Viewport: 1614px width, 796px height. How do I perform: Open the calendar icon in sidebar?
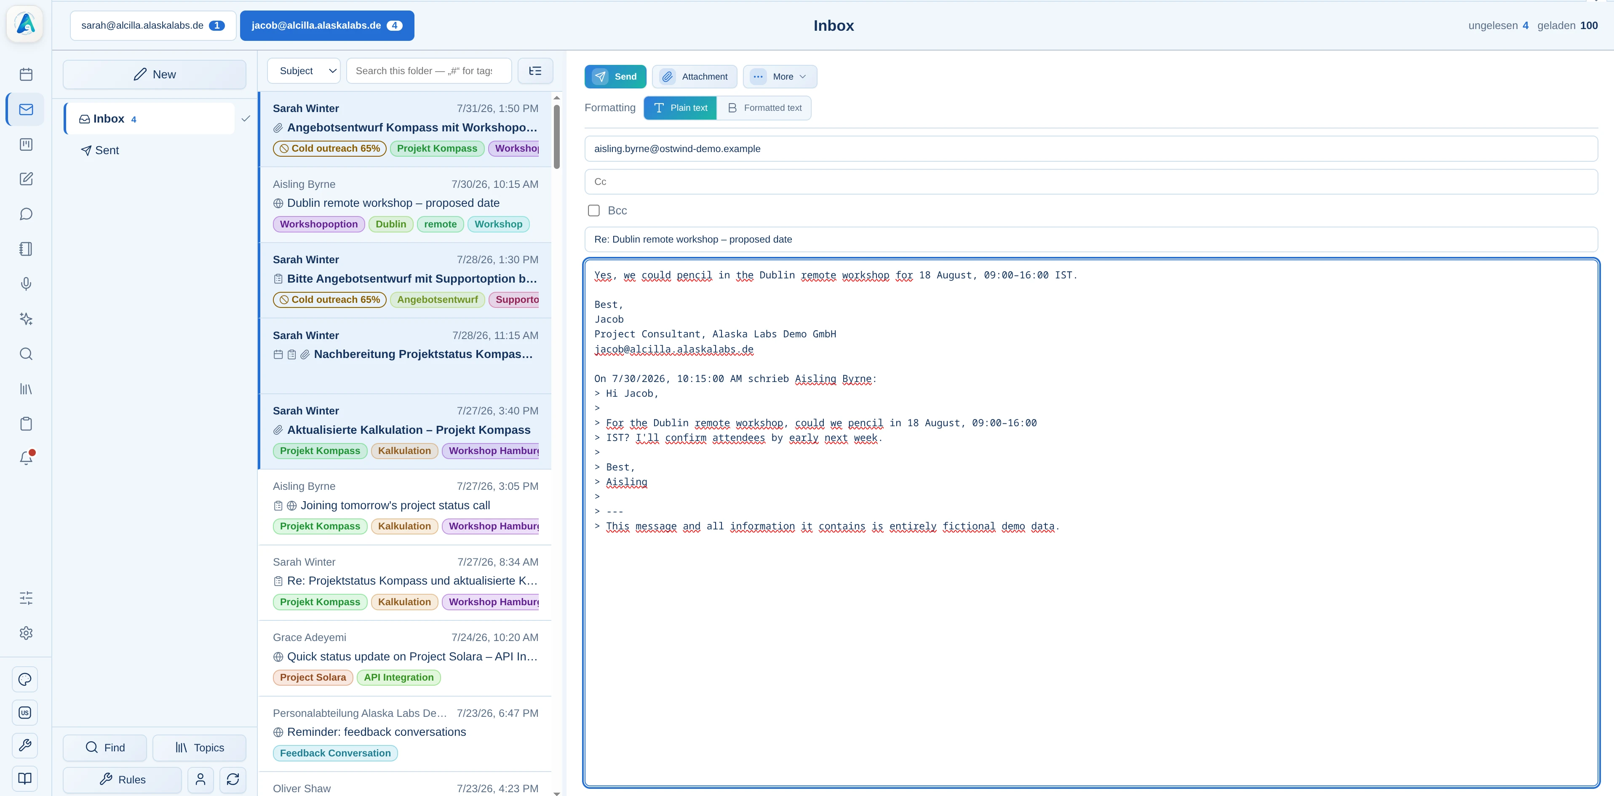point(26,75)
